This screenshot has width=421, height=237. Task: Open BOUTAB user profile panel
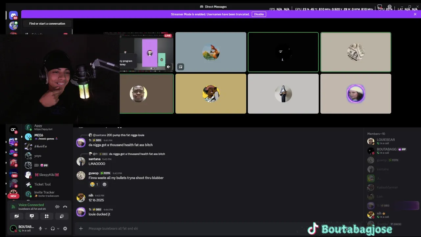22,228
